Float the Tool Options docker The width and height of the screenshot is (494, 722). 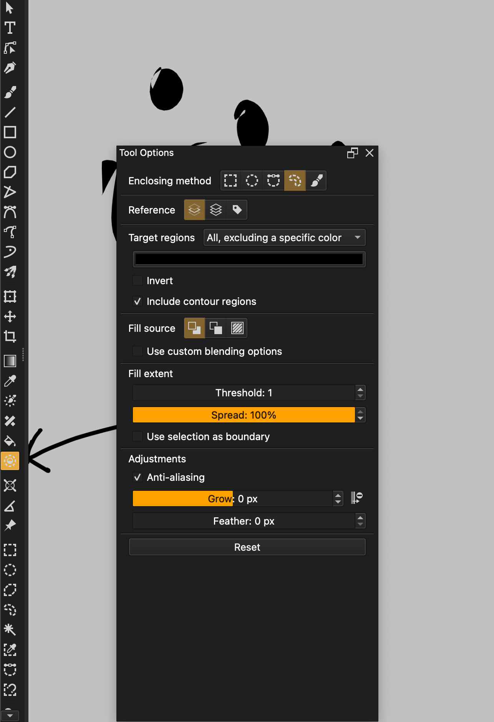[x=352, y=153]
